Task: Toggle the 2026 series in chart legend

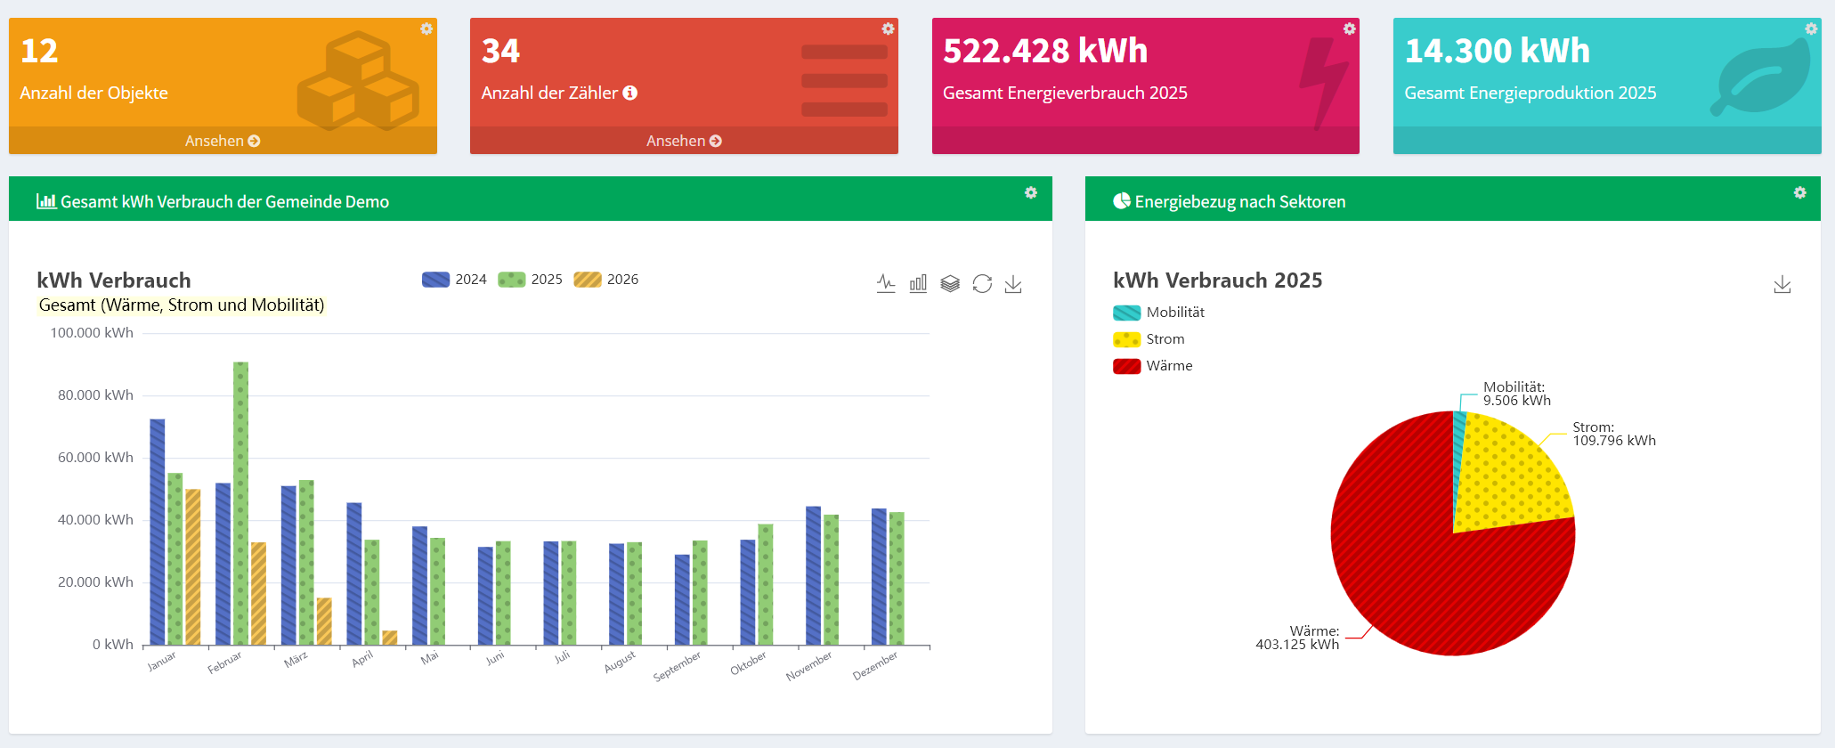Action: (606, 280)
